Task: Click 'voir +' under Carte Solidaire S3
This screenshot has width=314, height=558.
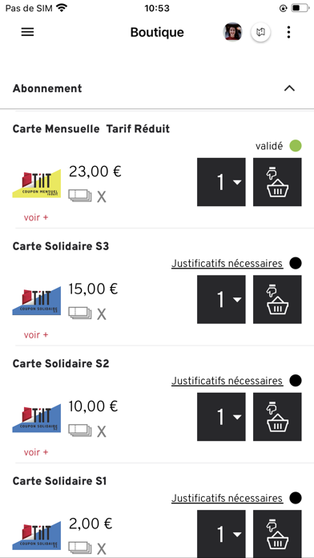Action: [x=35, y=335]
